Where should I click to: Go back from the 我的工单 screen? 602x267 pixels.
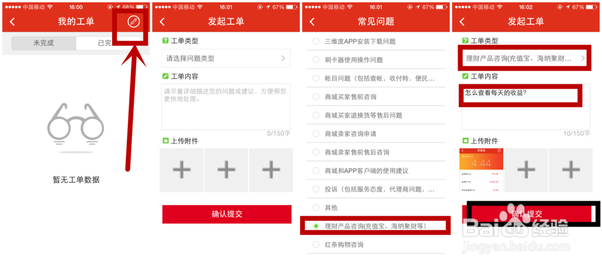(x=12, y=22)
